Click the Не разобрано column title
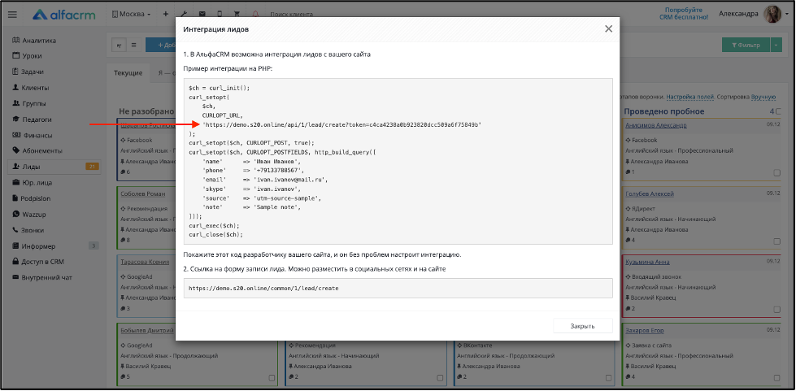This screenshot has width=796, height=391. point(146,111)
